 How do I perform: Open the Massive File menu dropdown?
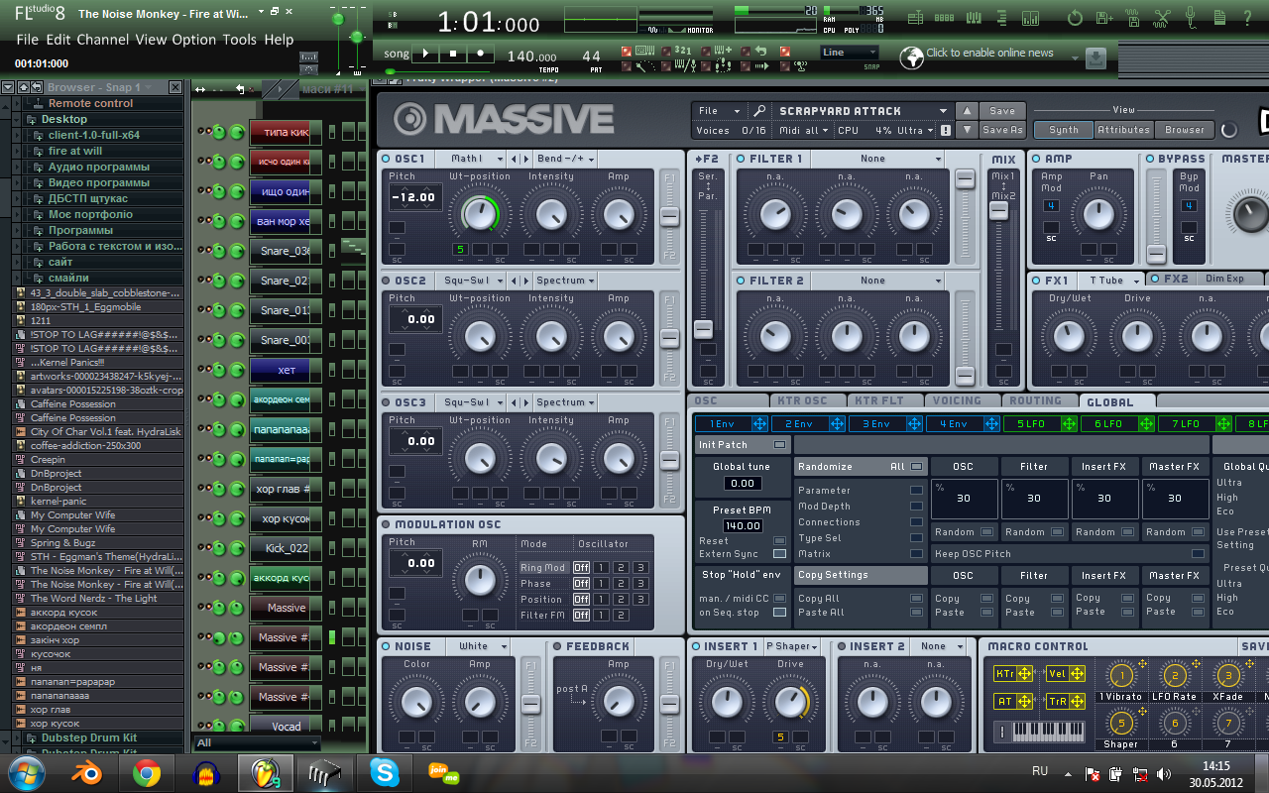pos(720,111)
